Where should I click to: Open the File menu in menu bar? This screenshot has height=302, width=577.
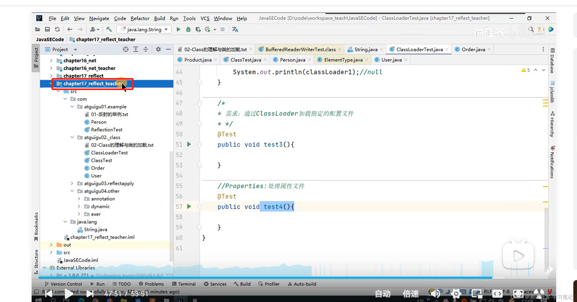[52, 18]
